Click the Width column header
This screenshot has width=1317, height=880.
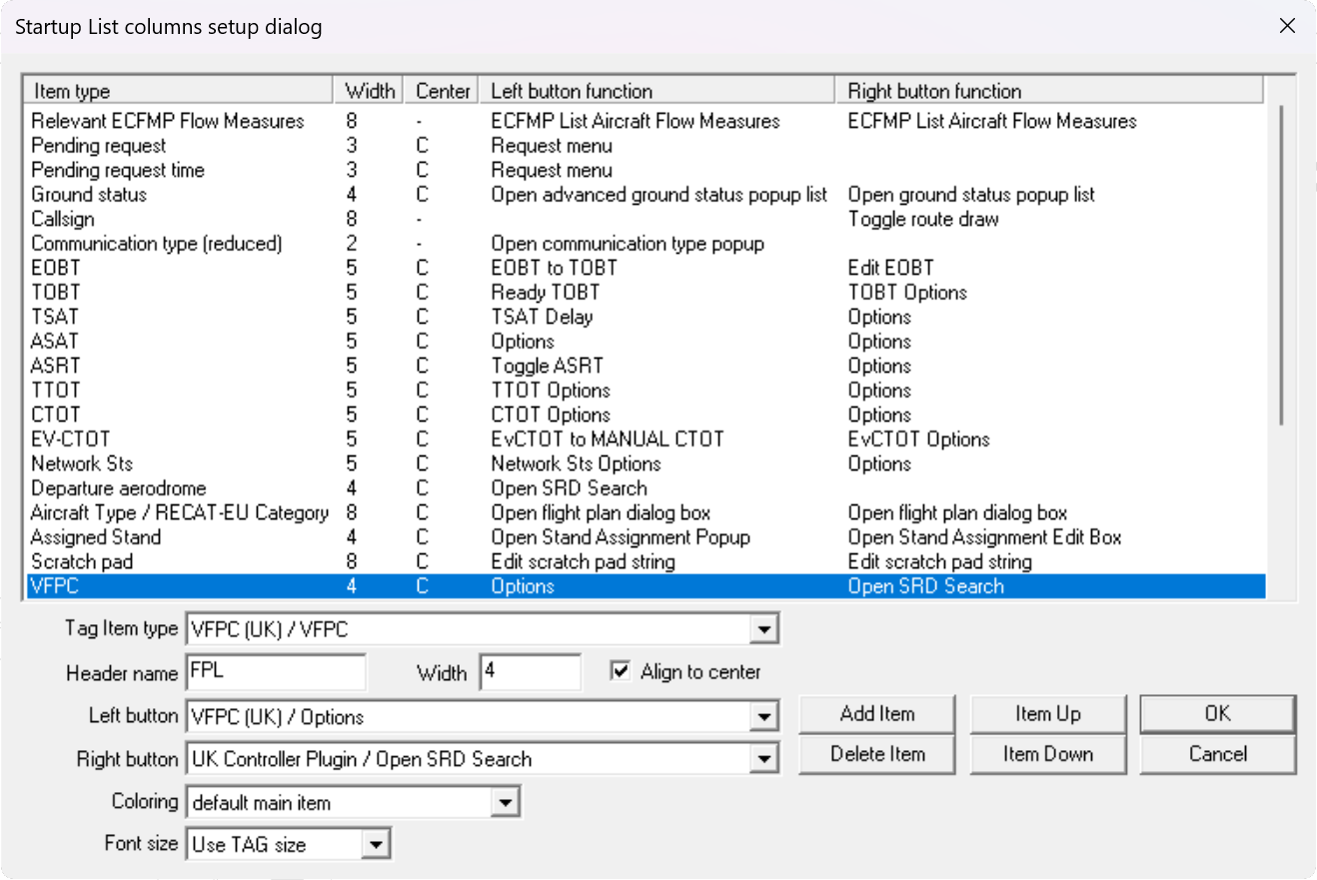click(x=368, y=91)
